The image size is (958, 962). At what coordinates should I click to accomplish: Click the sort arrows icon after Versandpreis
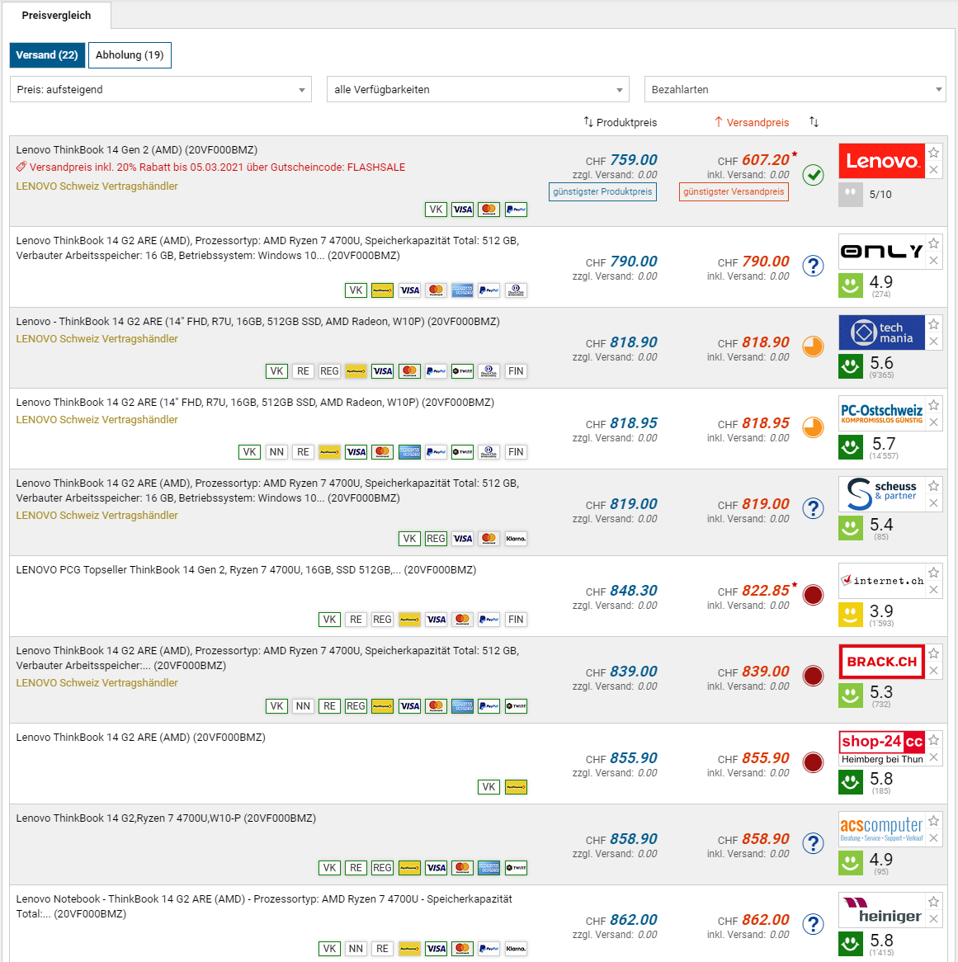coord(814,121)
